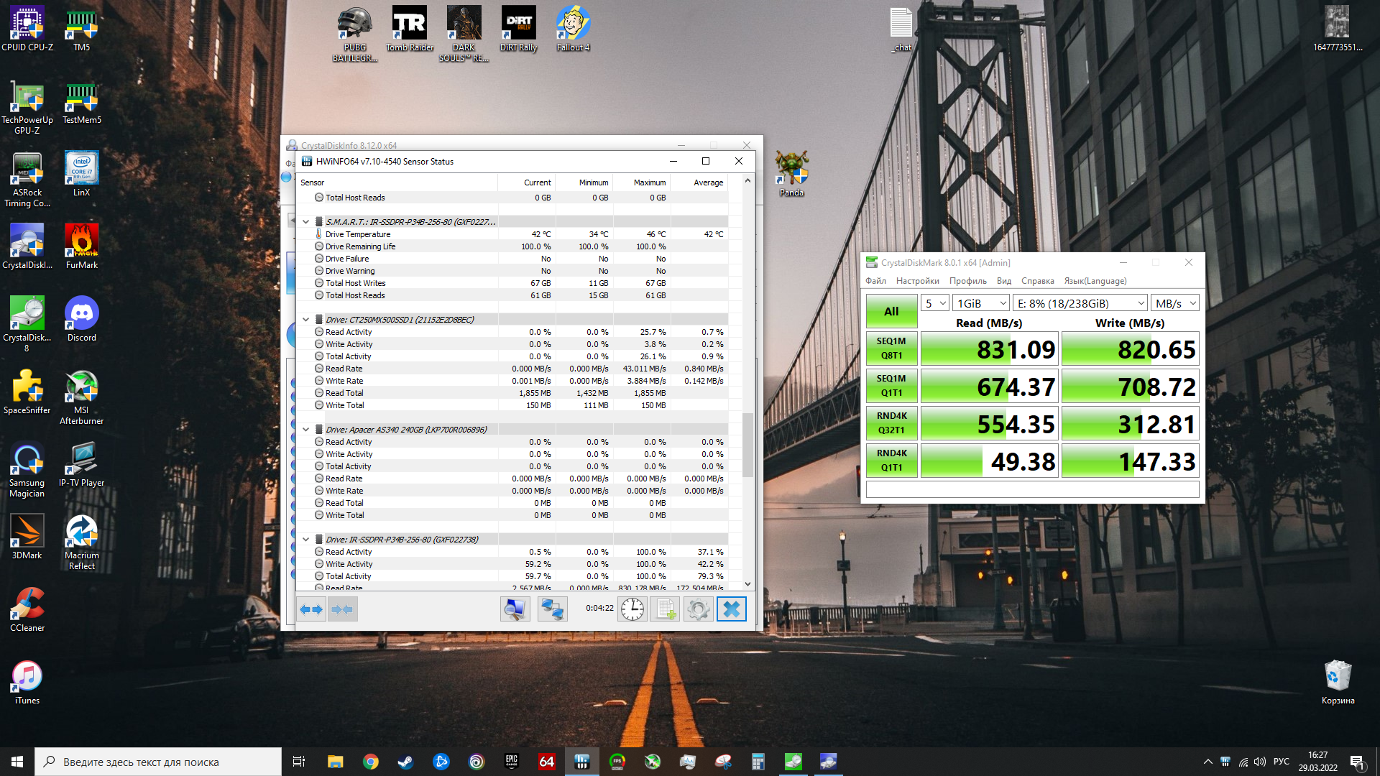Image resolution: width=1380 pixels, height=776 pixels.
Task: Open the Профиль menu in CrystalDiskMark
Action: point(967,281)
